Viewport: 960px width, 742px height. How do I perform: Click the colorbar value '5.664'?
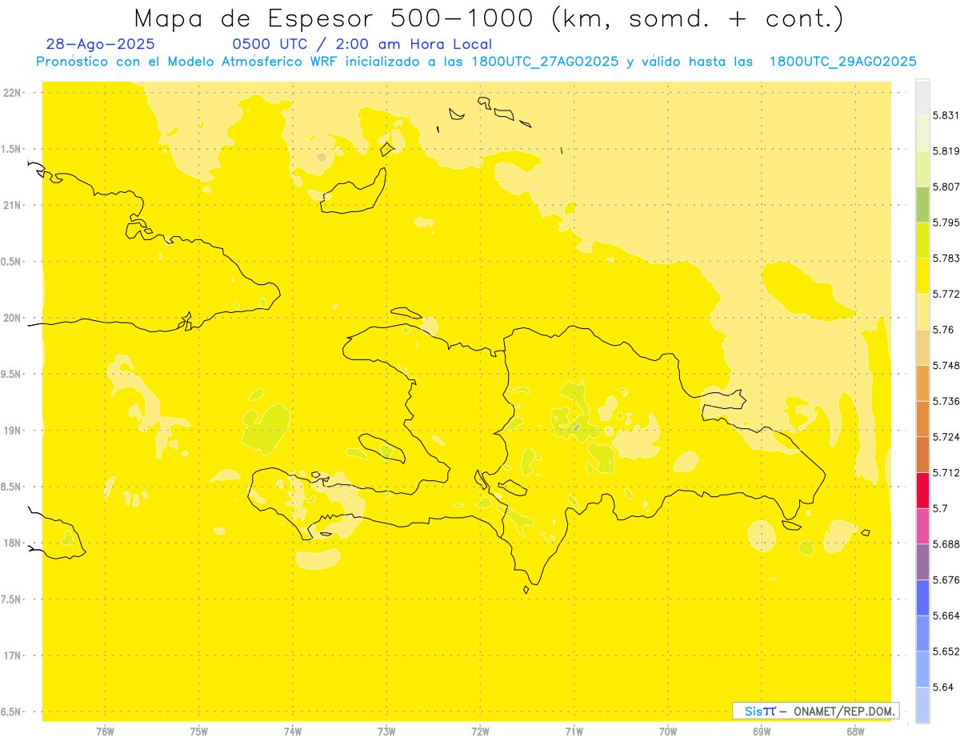coord(946,616)
